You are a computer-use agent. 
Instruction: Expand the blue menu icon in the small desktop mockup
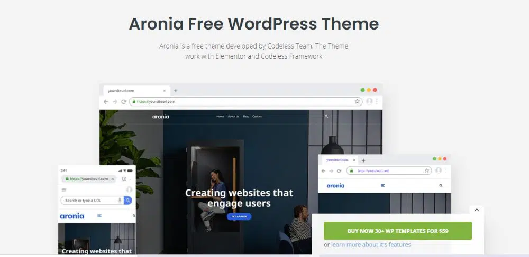click(382, 186)
